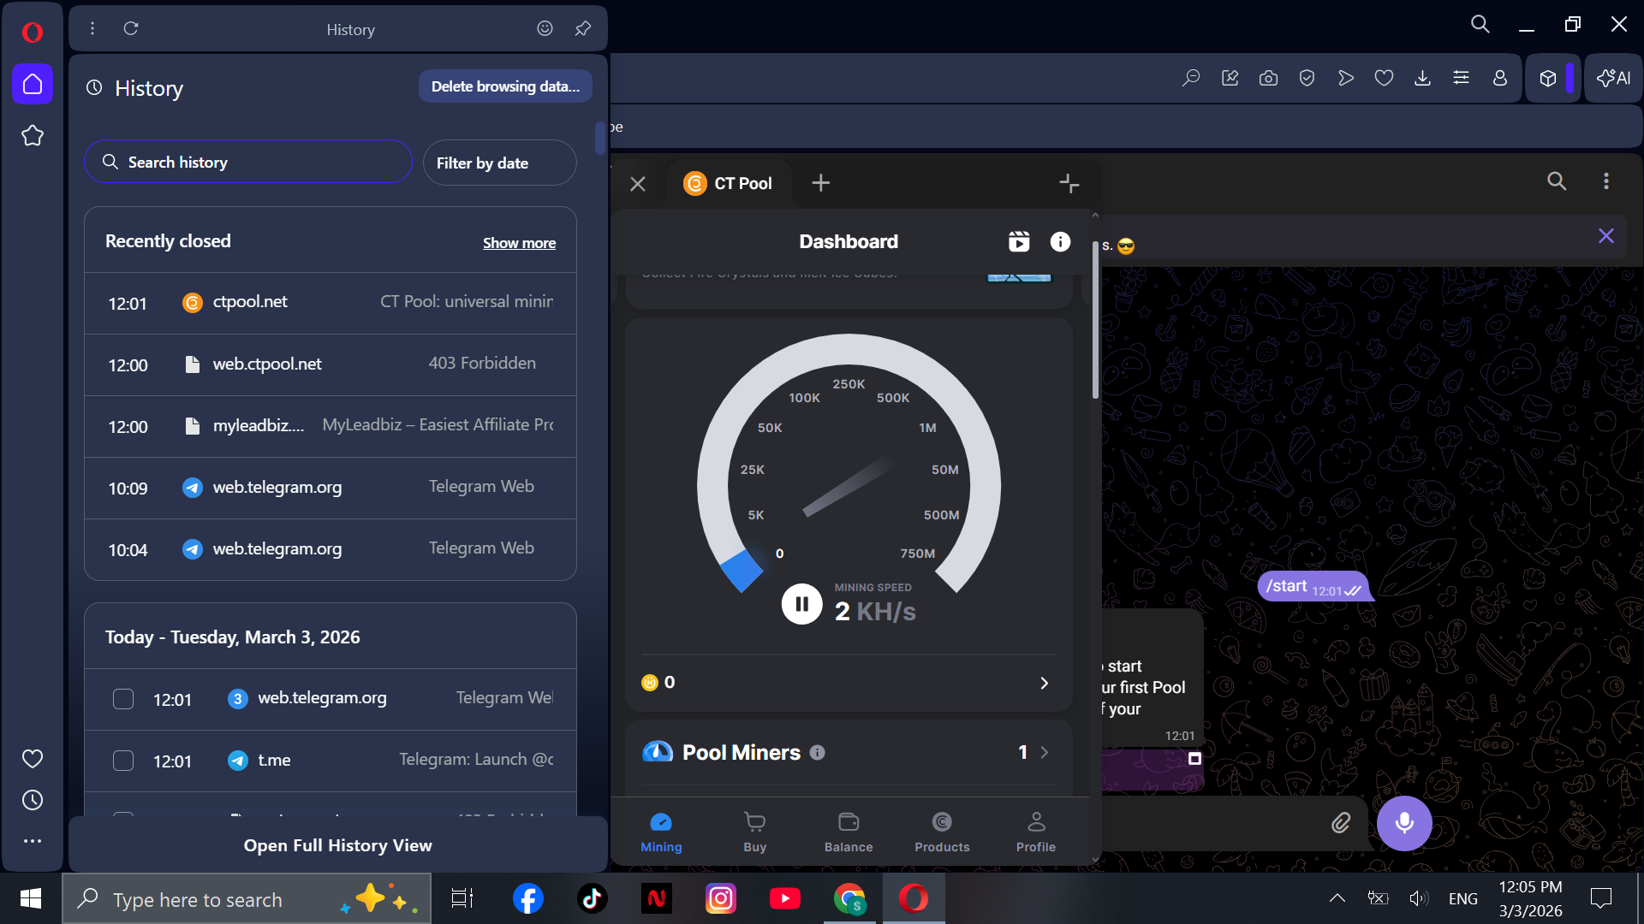Viewport: 1644px width, 924px height.
Task: Open Pool Miners info tooltip icon
Action: point(818,753)
